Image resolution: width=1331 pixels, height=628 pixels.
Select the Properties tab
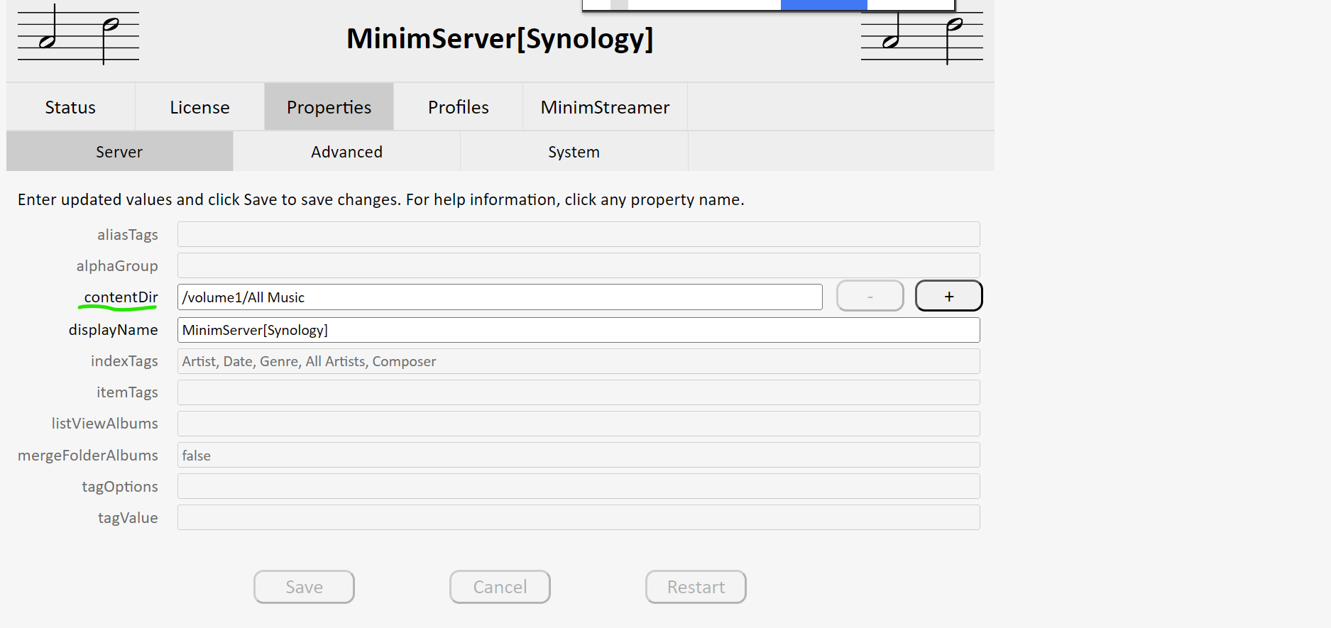click(329, 107)
